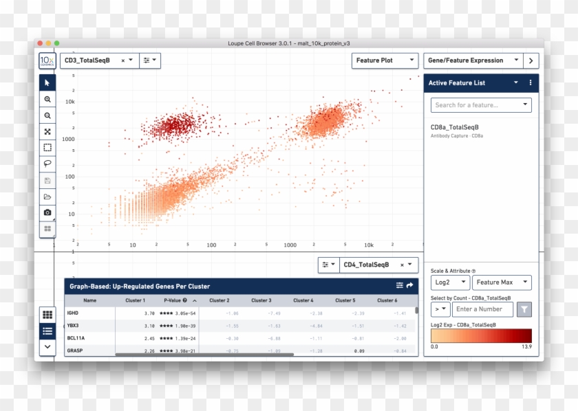Take a plot screenshot with the camera icon
The image size is (578, 411).
coord(47,213)
